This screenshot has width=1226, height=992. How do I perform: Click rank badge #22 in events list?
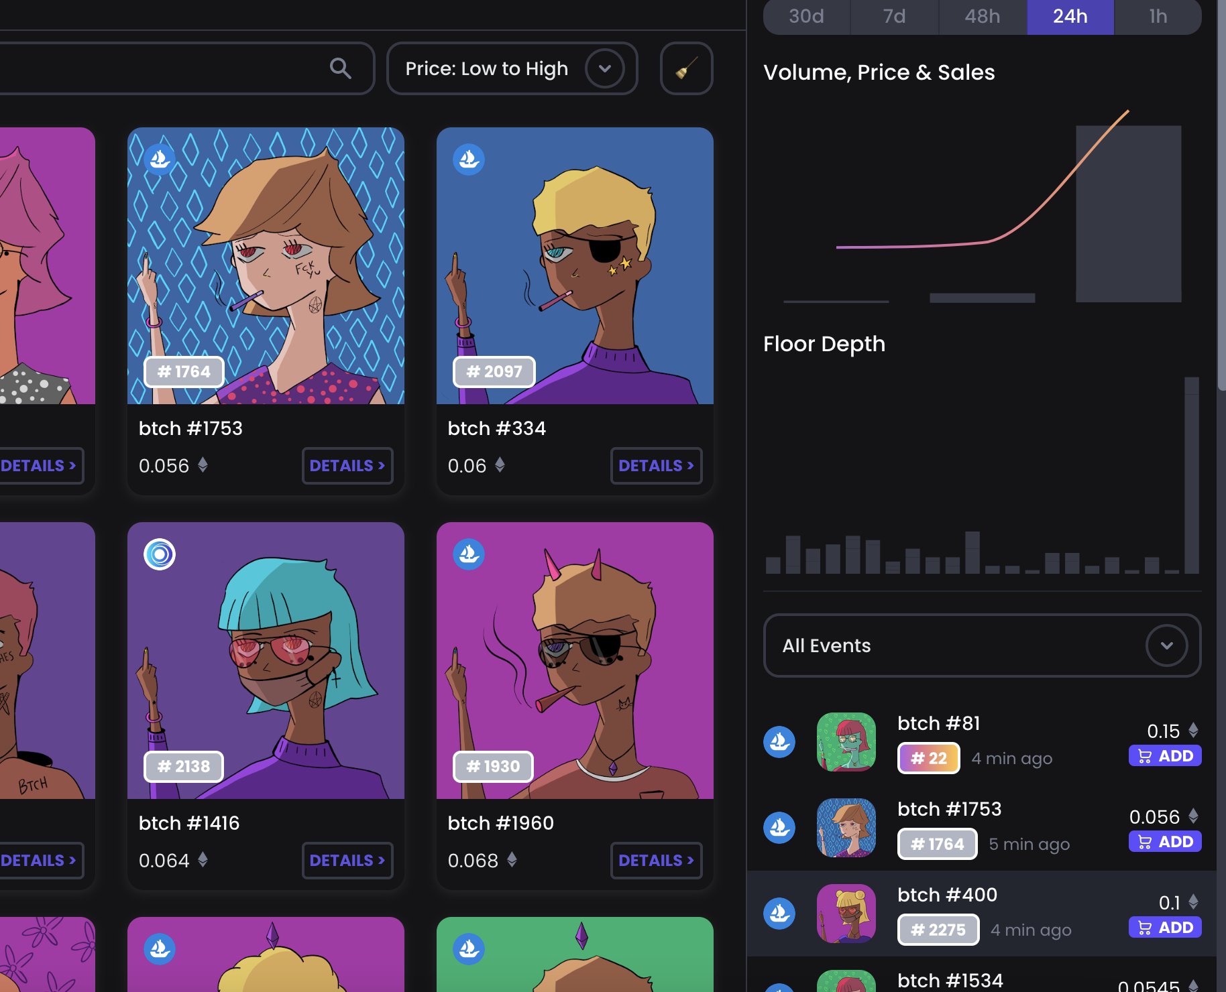928,758
